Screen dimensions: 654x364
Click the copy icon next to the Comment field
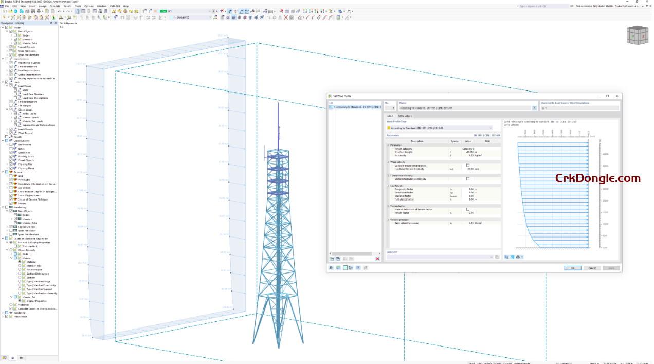[x=497, y=257]
